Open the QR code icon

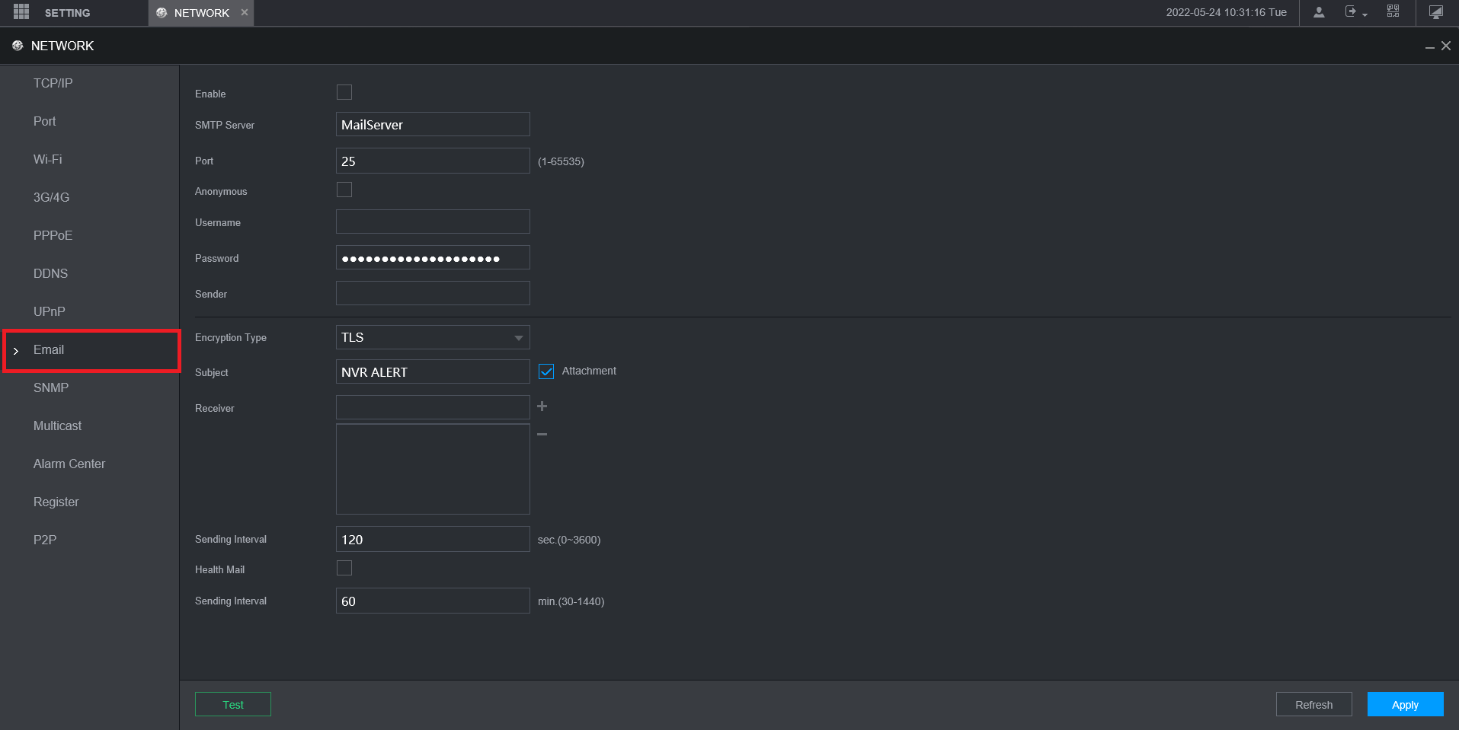click(1393, 11)
